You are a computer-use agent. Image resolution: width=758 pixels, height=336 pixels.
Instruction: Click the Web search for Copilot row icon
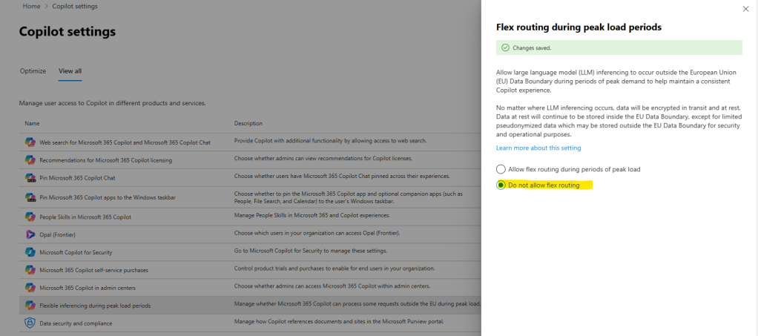[x=30, y=142]
